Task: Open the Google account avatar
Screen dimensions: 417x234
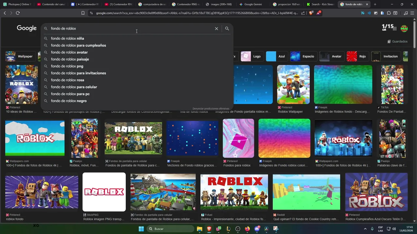Action: coord(404,29)
